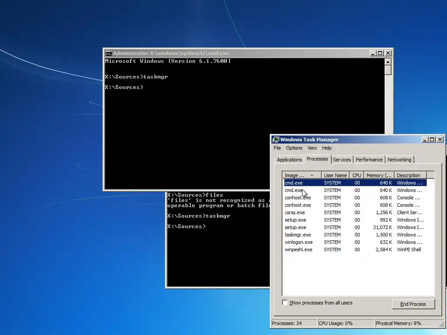The image size is (447, 335).
Task: Switch to the Performance tab
Action: point(369,160)
